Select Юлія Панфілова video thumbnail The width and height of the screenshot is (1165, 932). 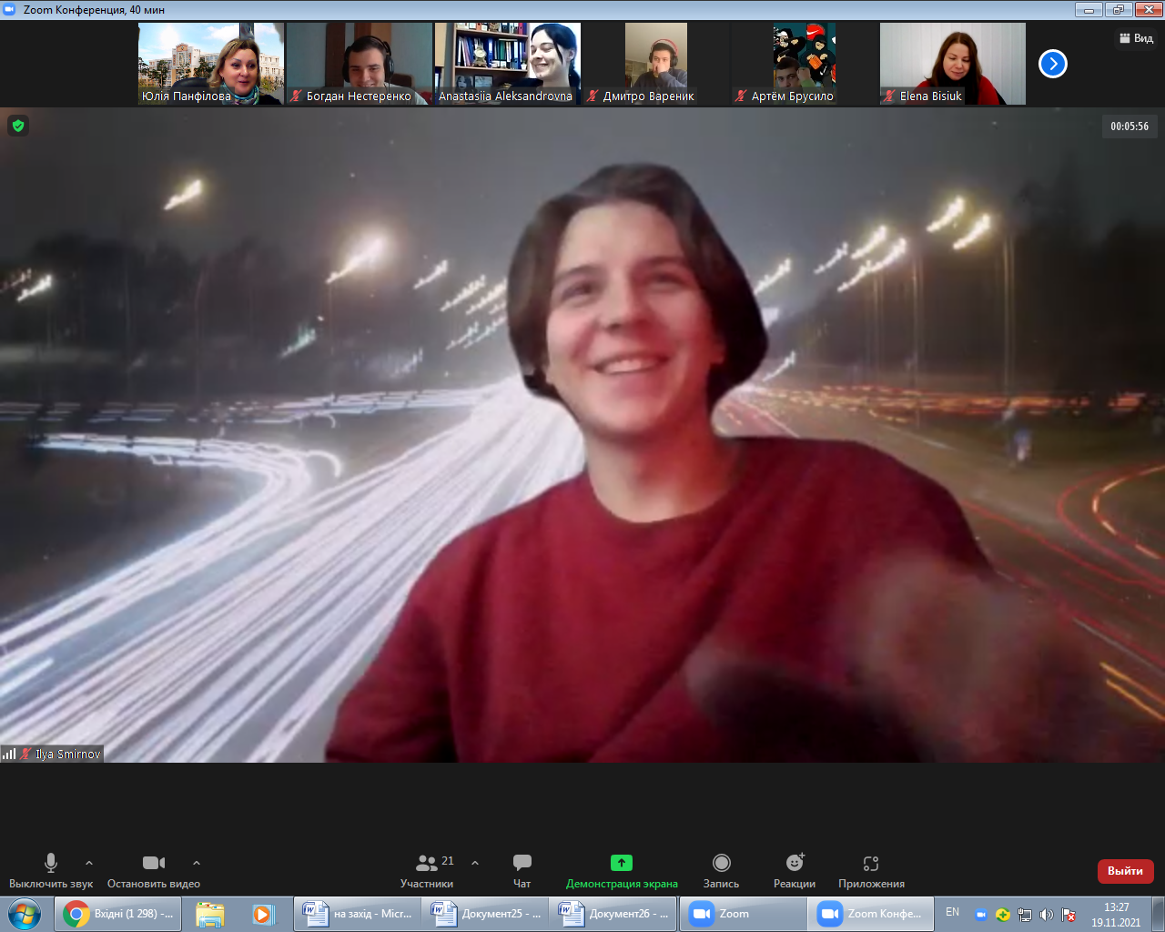pos(211,64)
